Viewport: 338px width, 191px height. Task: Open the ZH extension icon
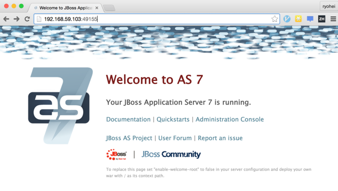322,19
